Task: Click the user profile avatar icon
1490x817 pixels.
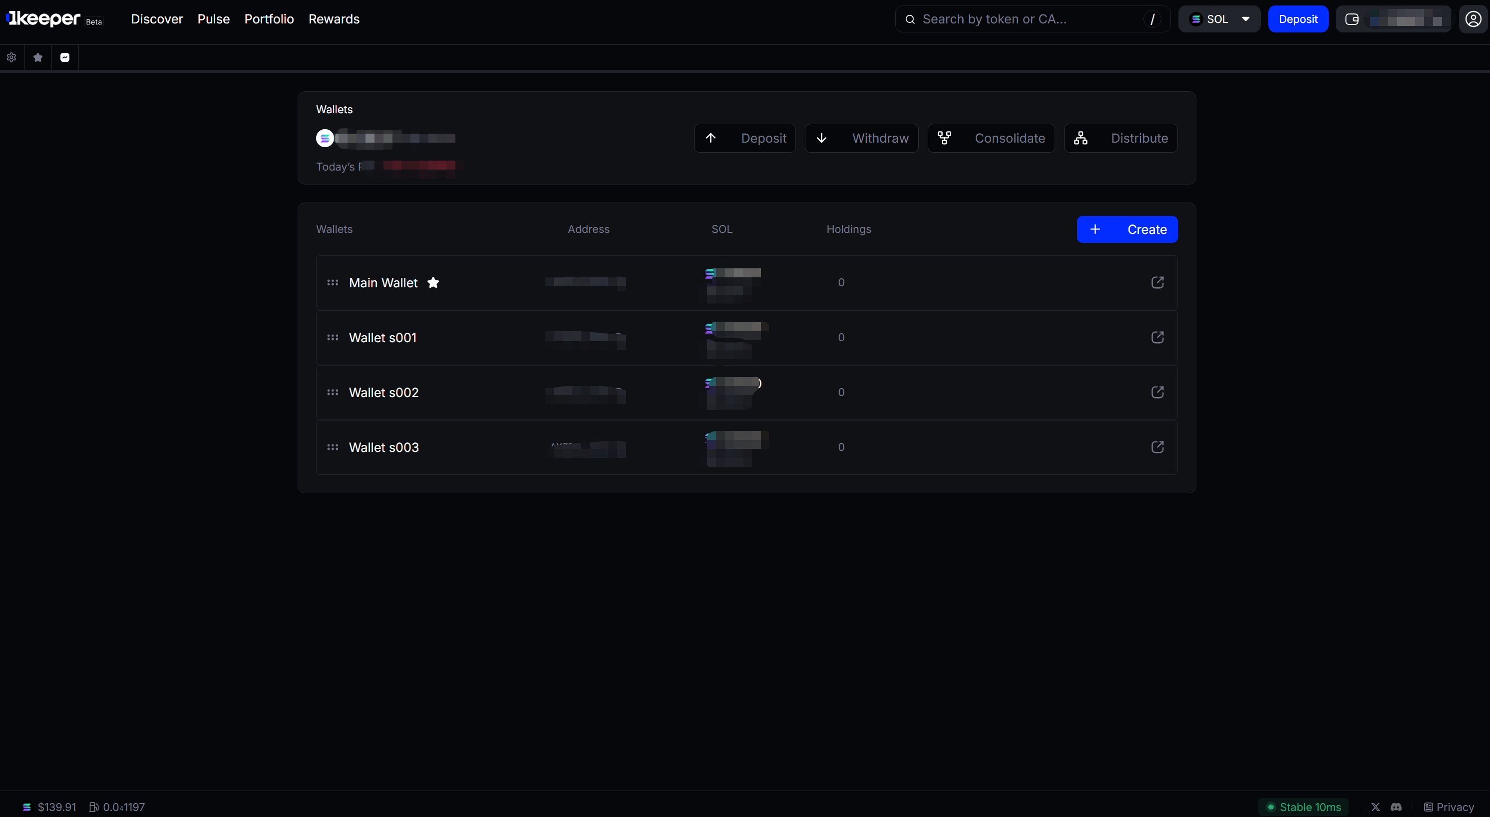Action: point(1473,19)
